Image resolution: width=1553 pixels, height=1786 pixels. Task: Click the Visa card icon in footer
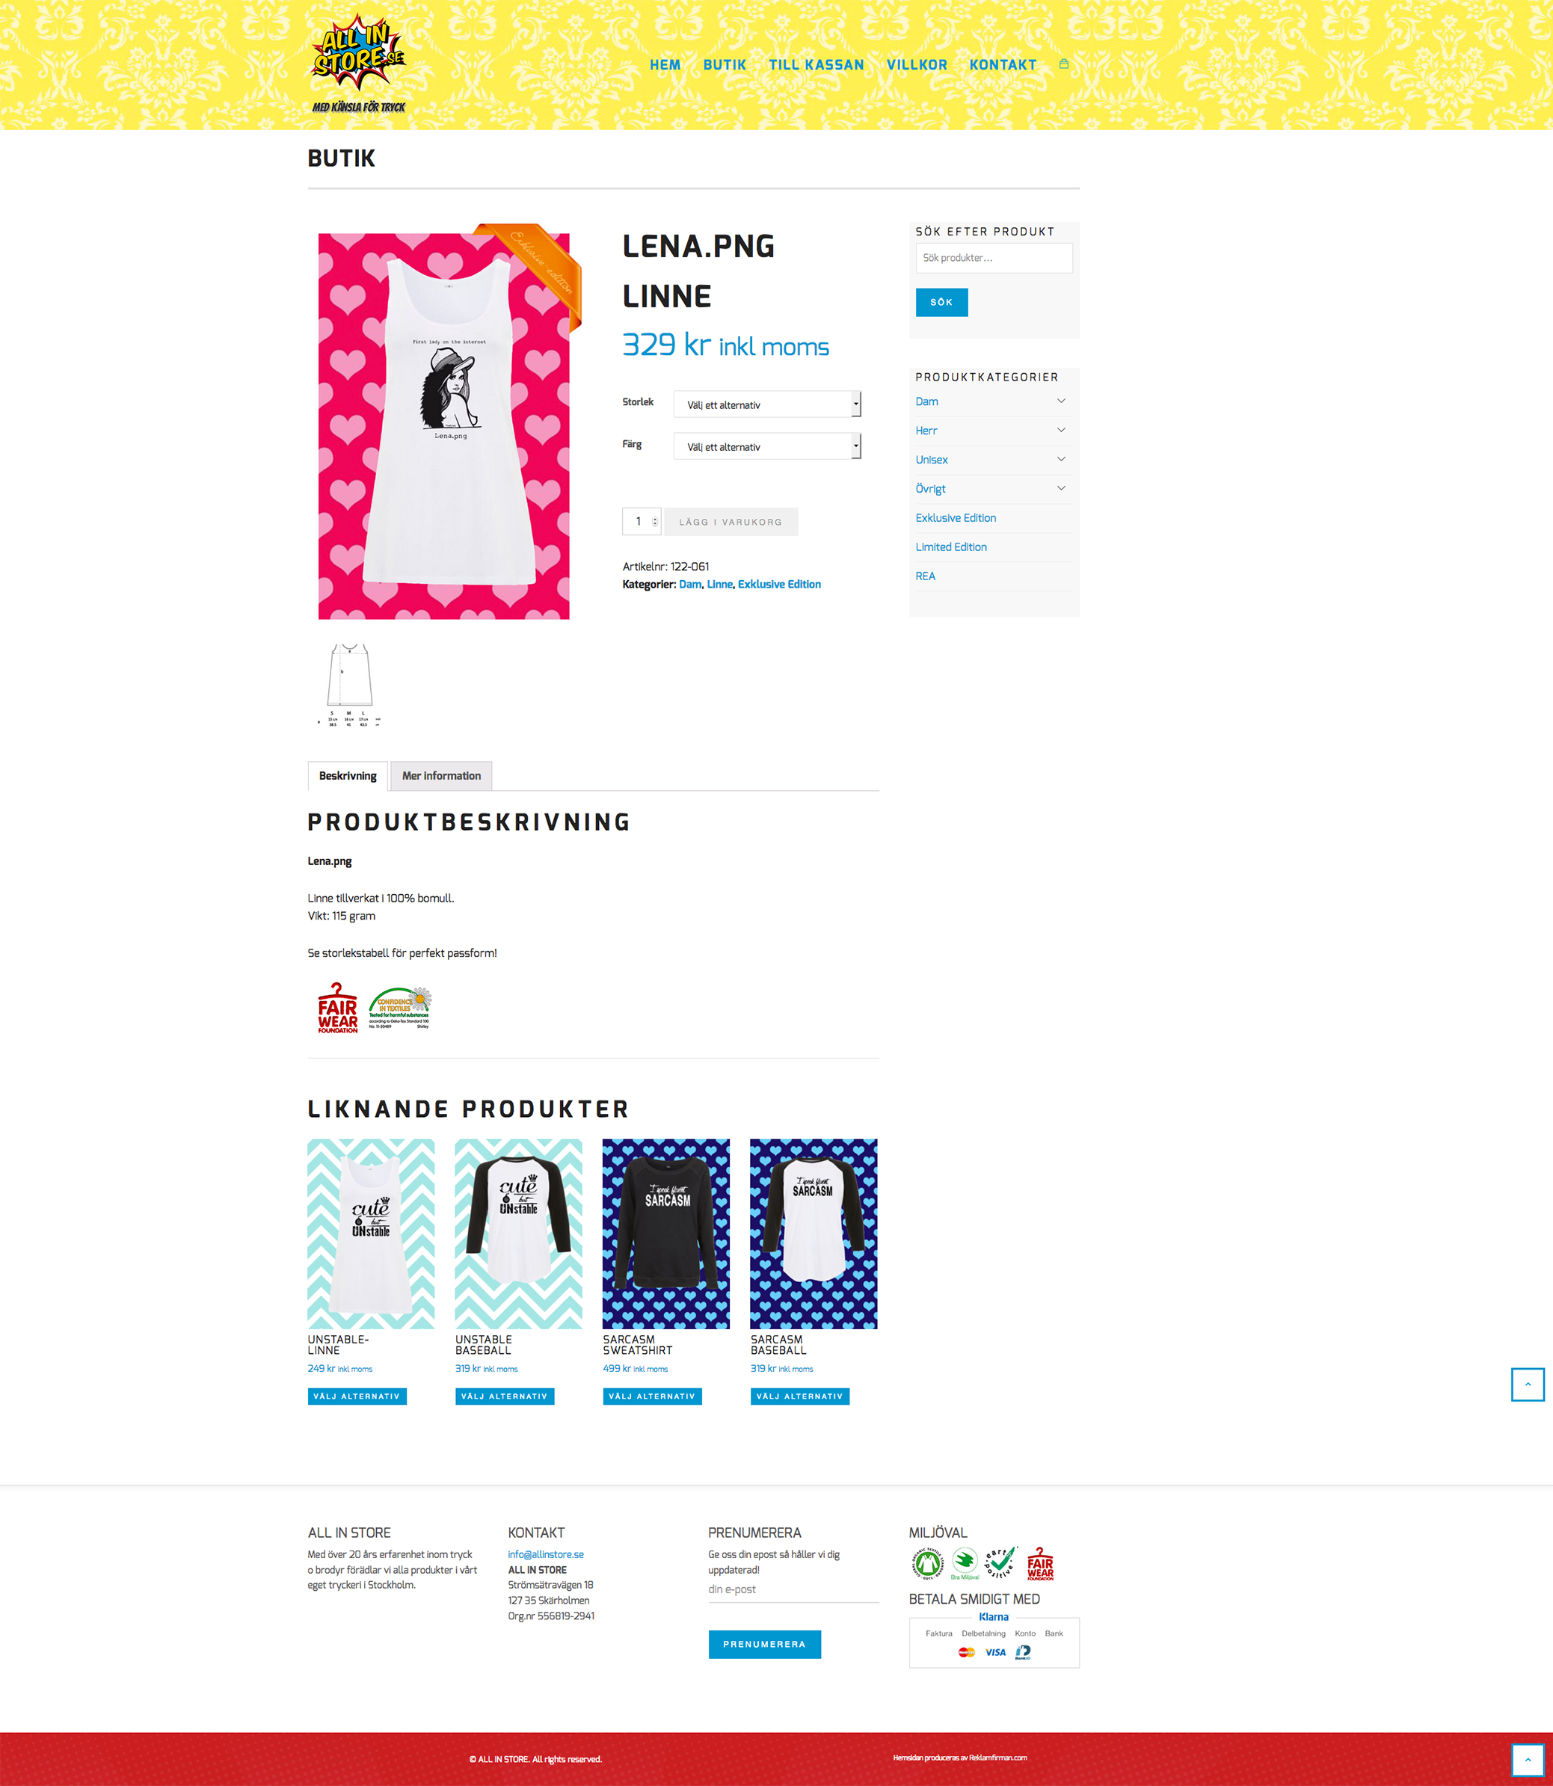pos(995,1651)
